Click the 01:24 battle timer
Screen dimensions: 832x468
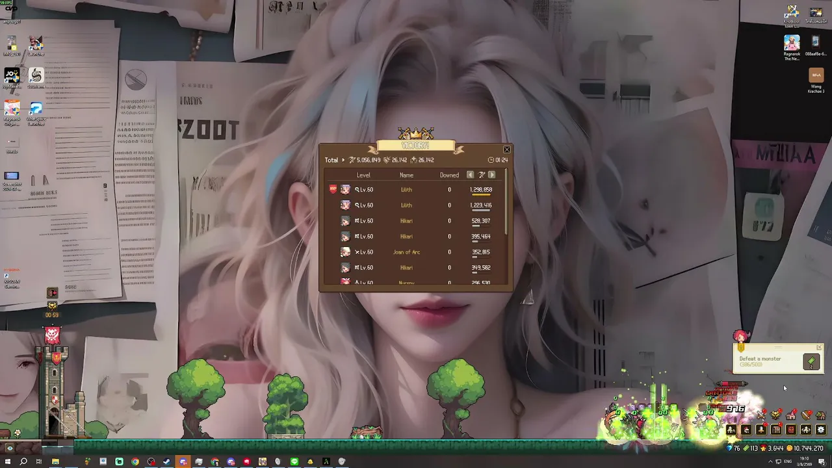(x=498, y=160)
